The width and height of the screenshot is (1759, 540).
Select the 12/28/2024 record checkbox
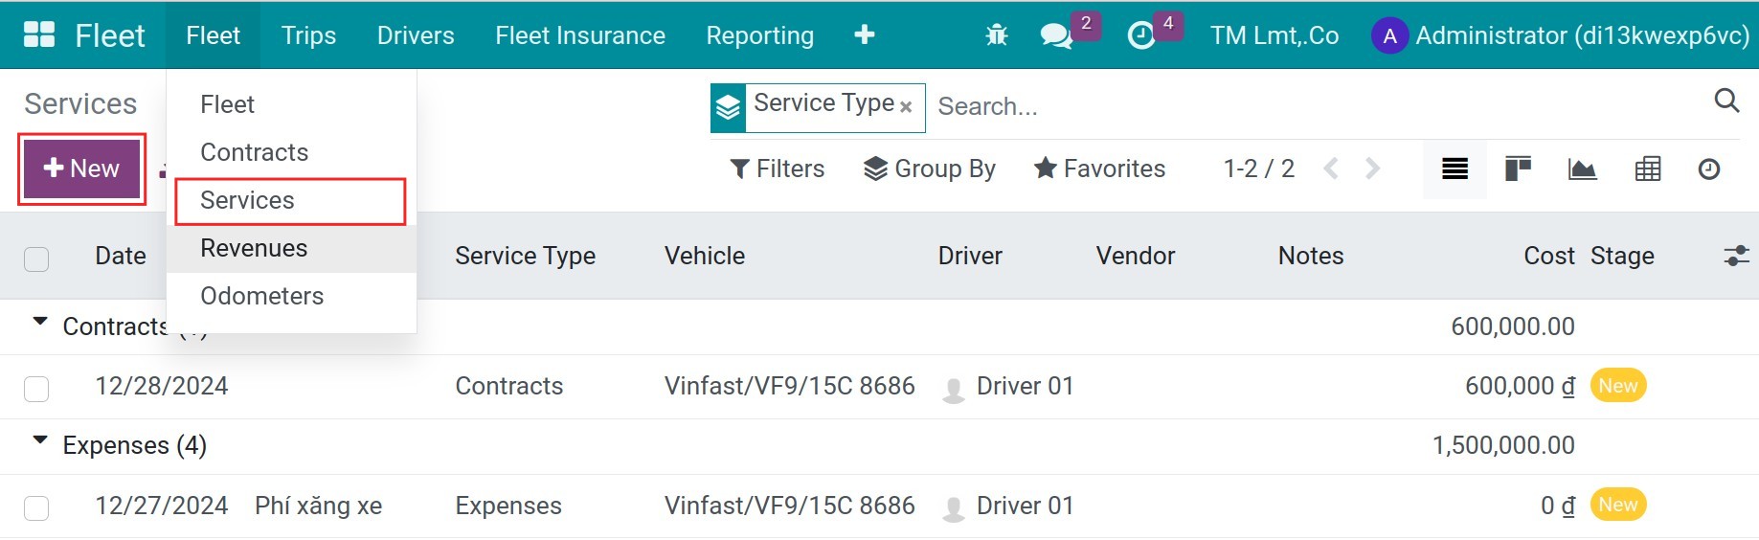36,389
